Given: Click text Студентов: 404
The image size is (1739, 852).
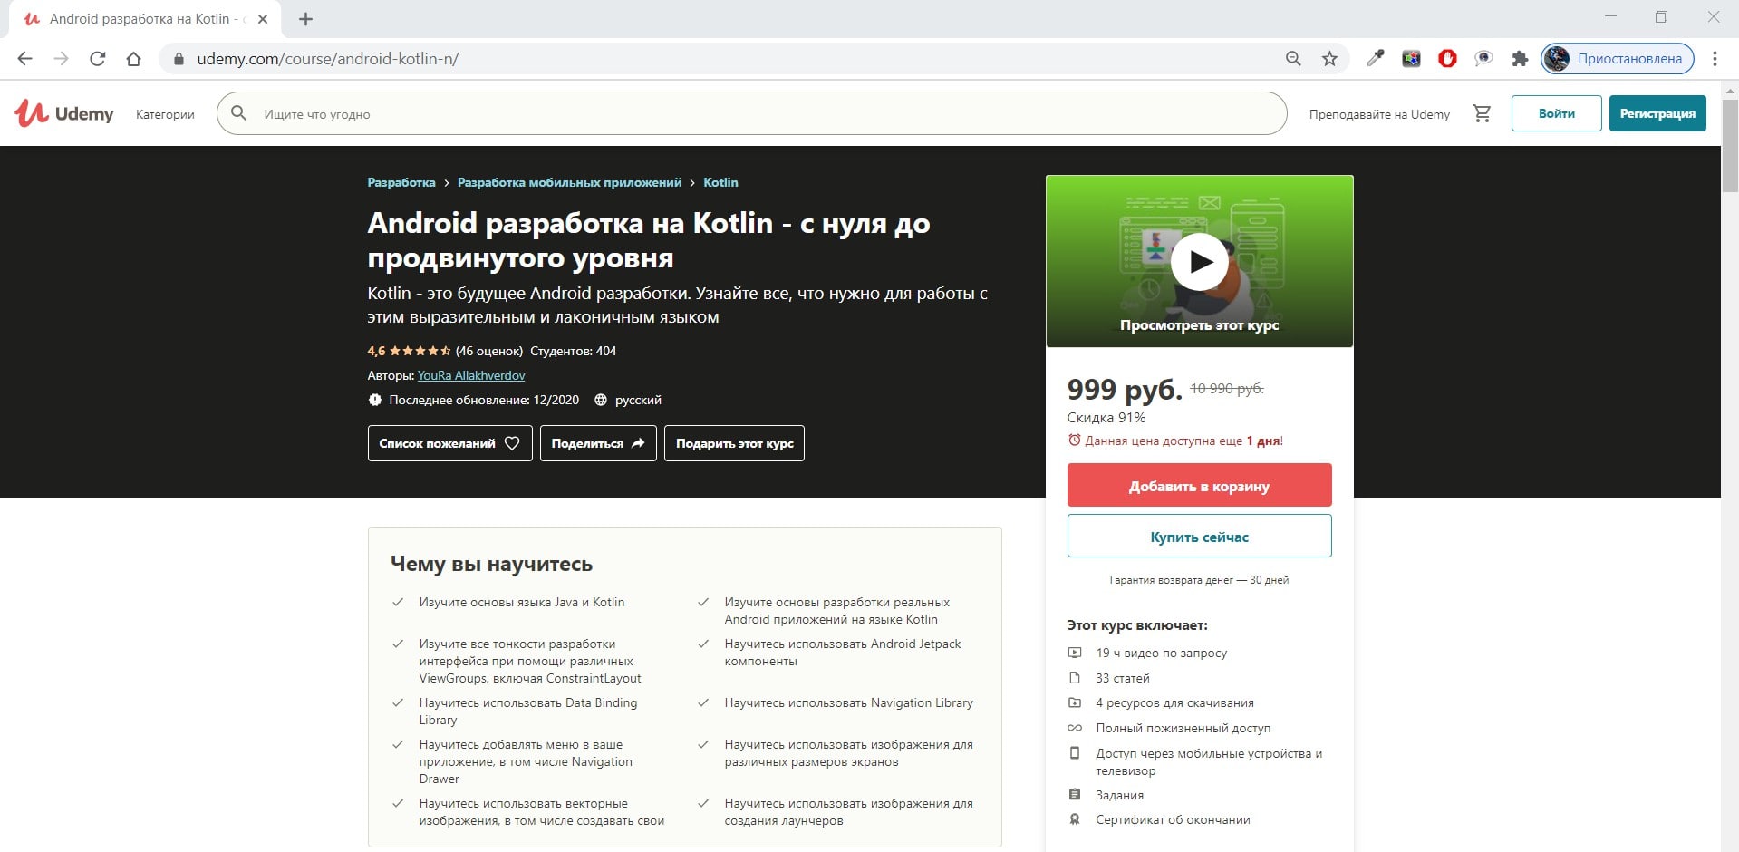Looking at the screenshot, I should pyautogui.click(x=573, y=351).
